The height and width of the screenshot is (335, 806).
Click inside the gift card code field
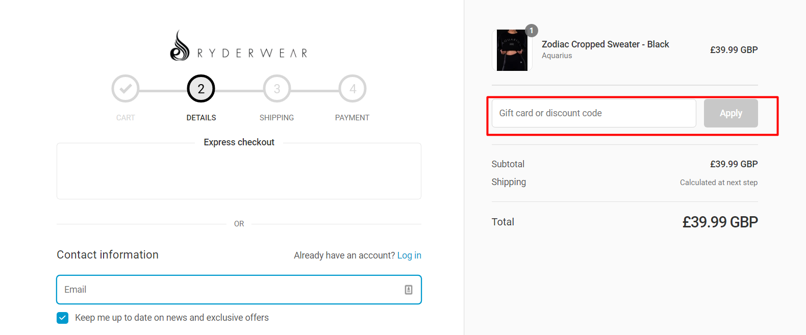[x=593, y=113]
